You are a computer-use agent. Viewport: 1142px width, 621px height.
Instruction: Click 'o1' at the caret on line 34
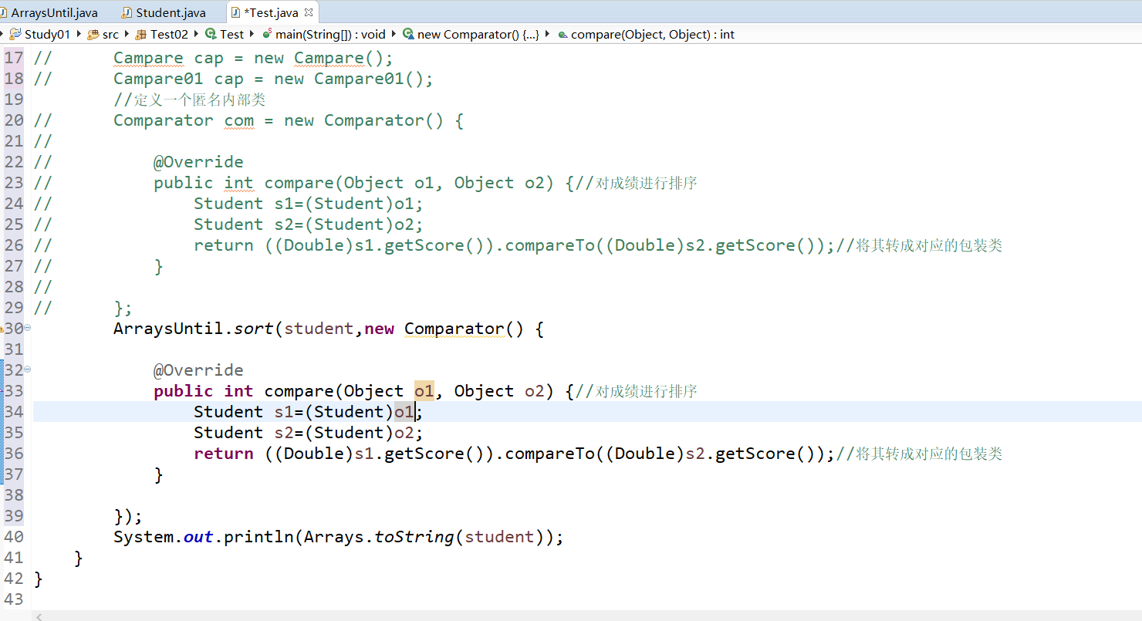(x=404, y=412)
